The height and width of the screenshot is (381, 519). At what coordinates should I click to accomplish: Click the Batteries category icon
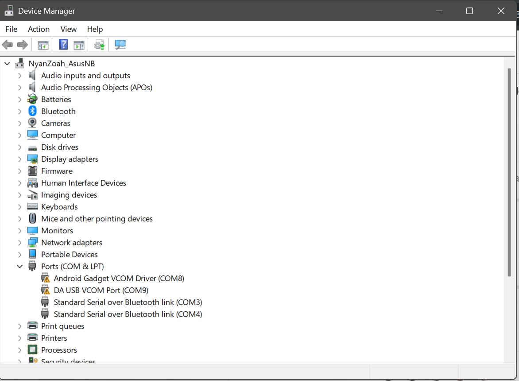click(32, 99)
